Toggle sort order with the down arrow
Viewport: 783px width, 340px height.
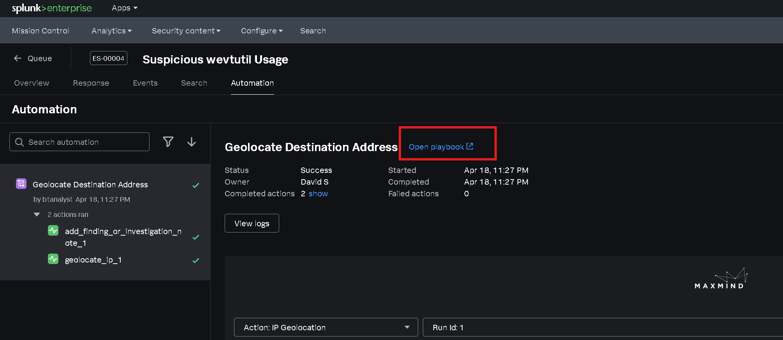[192, 142]
